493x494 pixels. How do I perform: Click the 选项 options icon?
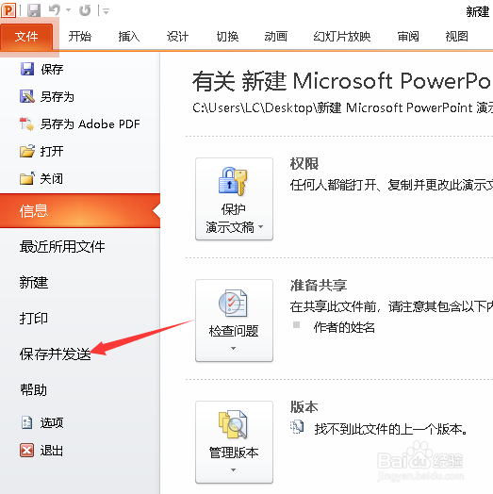click(x=26, y=422)
